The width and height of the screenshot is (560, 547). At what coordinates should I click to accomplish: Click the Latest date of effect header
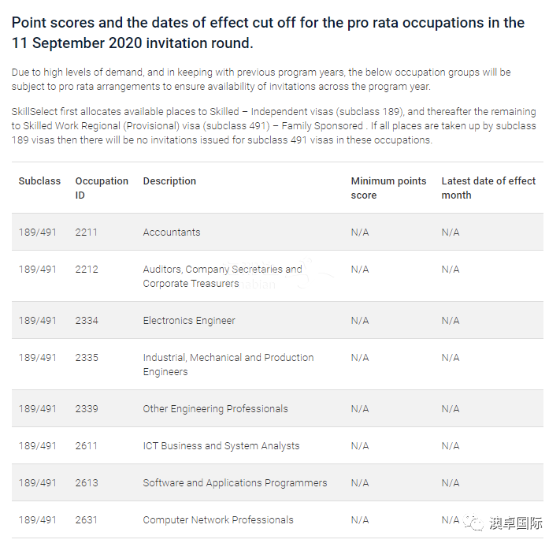[x=488, y=188]
